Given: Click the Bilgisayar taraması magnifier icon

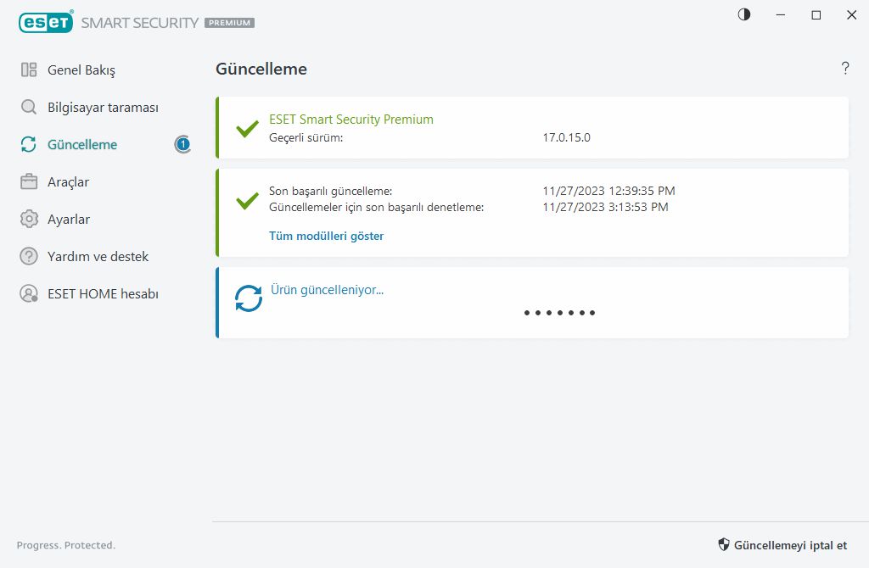Looking at the screenshot, I should point(29,108).
